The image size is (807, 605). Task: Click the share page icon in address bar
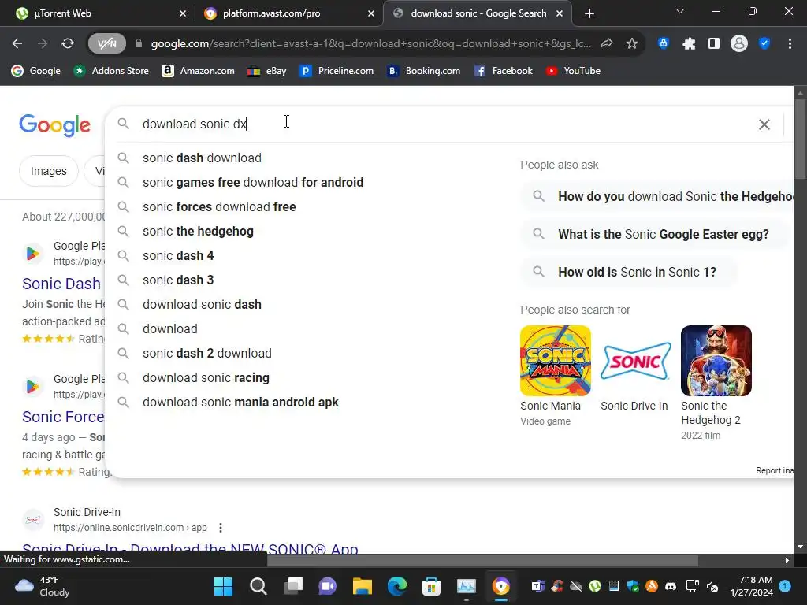(x=607, y=44)
